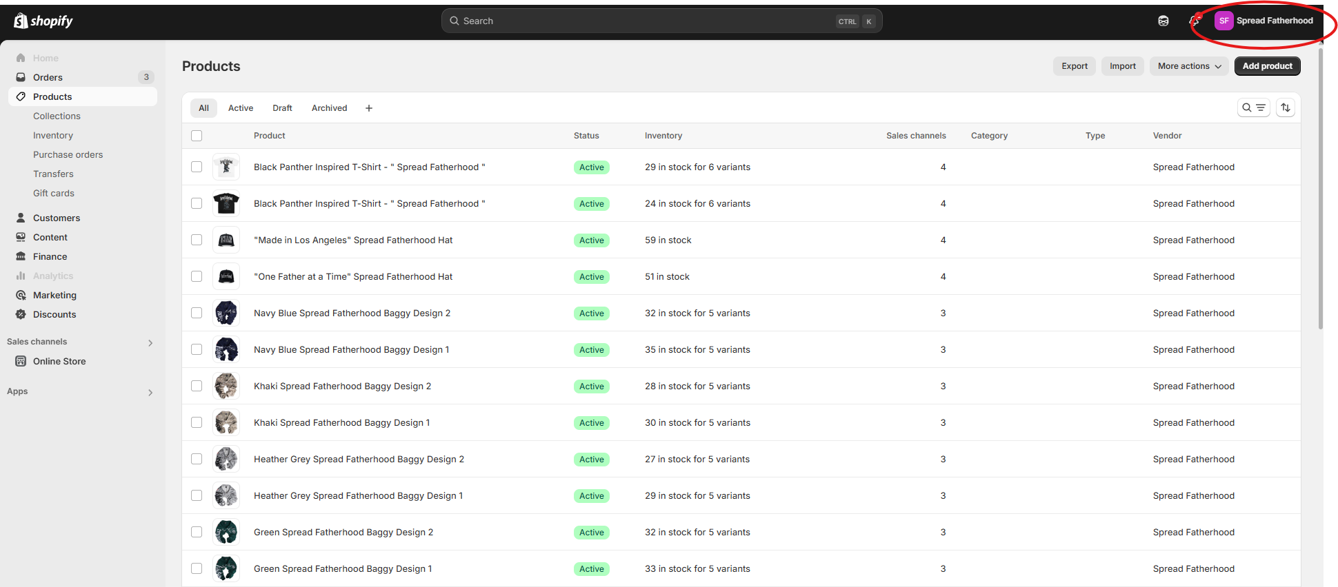The image size is (1338, 587).
Task: Open the Spread Fatherhood account menu
Action: pyautogui.click(x=1264, y=21)
